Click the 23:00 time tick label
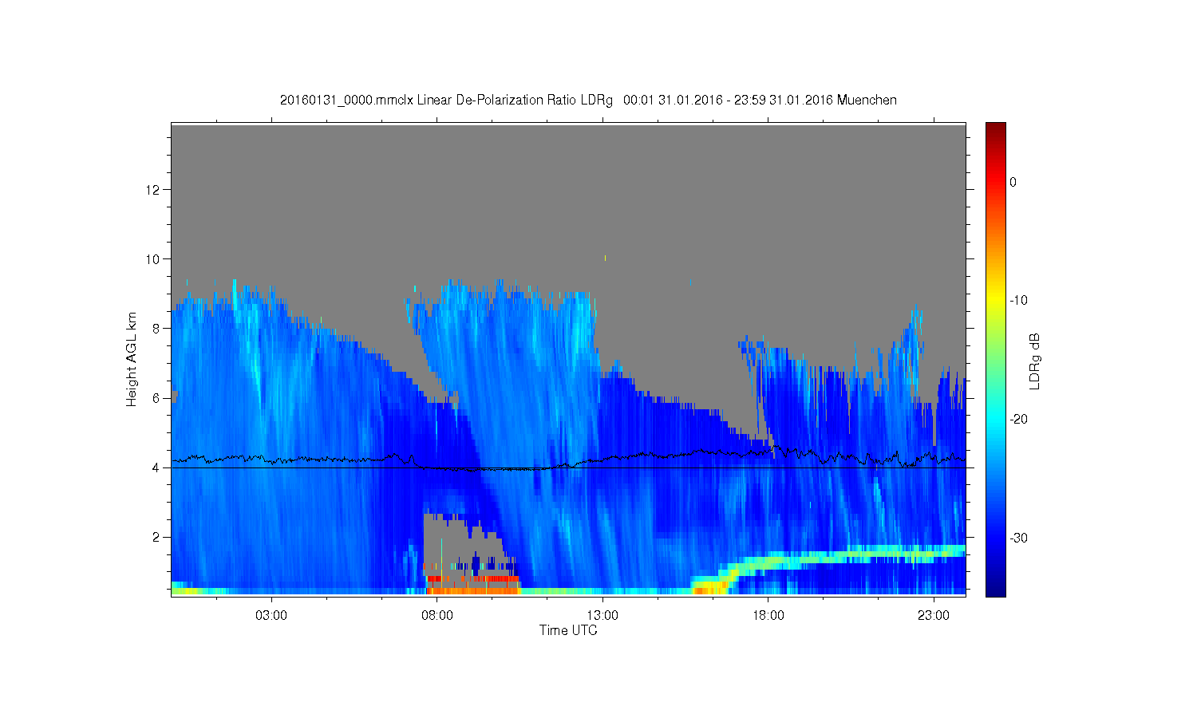Viewport: 1197px width, 718px height. click(934, 616)
